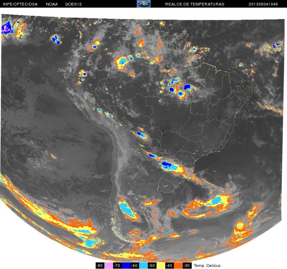Click the -70 legend value
This screenshot has width=287, height=269.
coord(117,266)
